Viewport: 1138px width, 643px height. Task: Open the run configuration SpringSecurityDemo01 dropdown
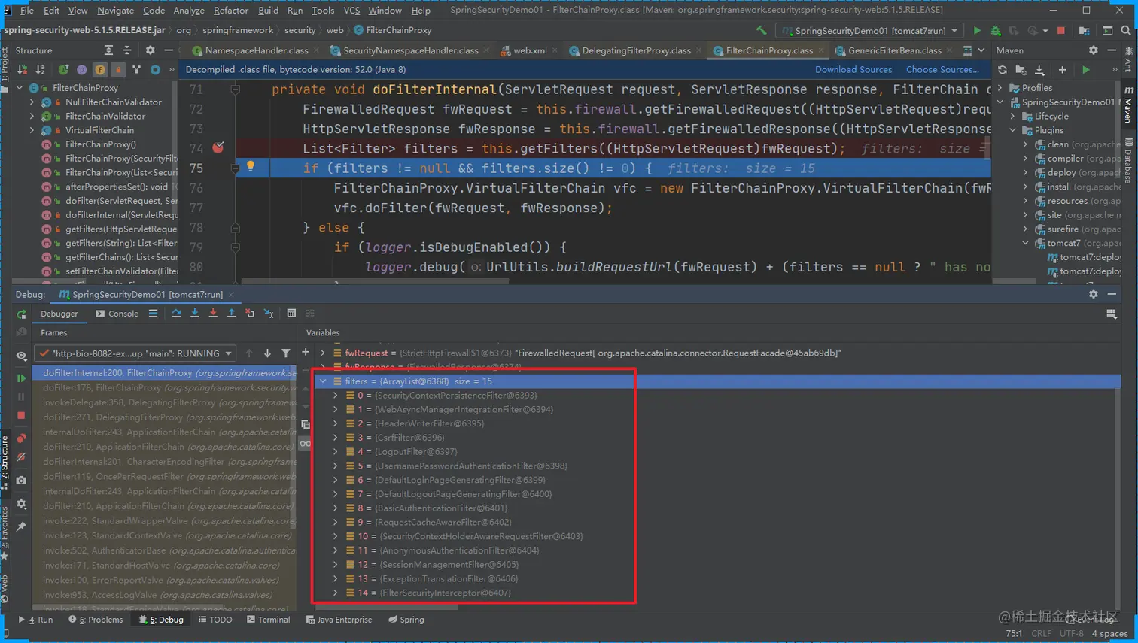pos(871,31)
